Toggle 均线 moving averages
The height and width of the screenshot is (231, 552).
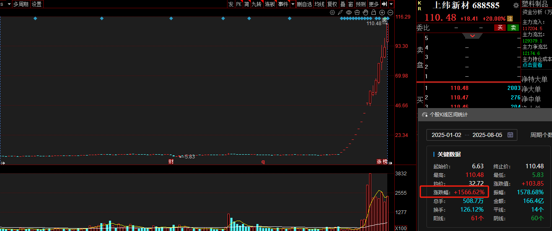(320, 4)
